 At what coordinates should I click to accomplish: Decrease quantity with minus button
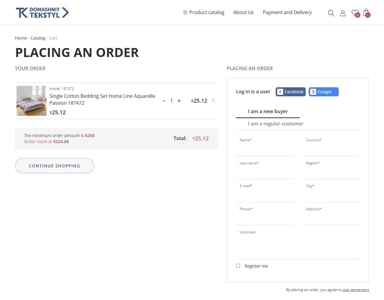pyautogui.click(x=164, y=101)
